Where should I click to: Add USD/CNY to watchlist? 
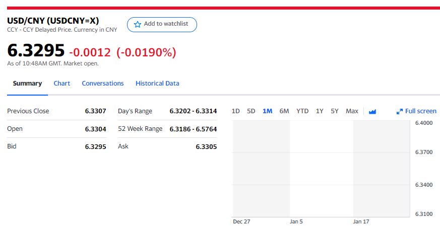point(162,24)
